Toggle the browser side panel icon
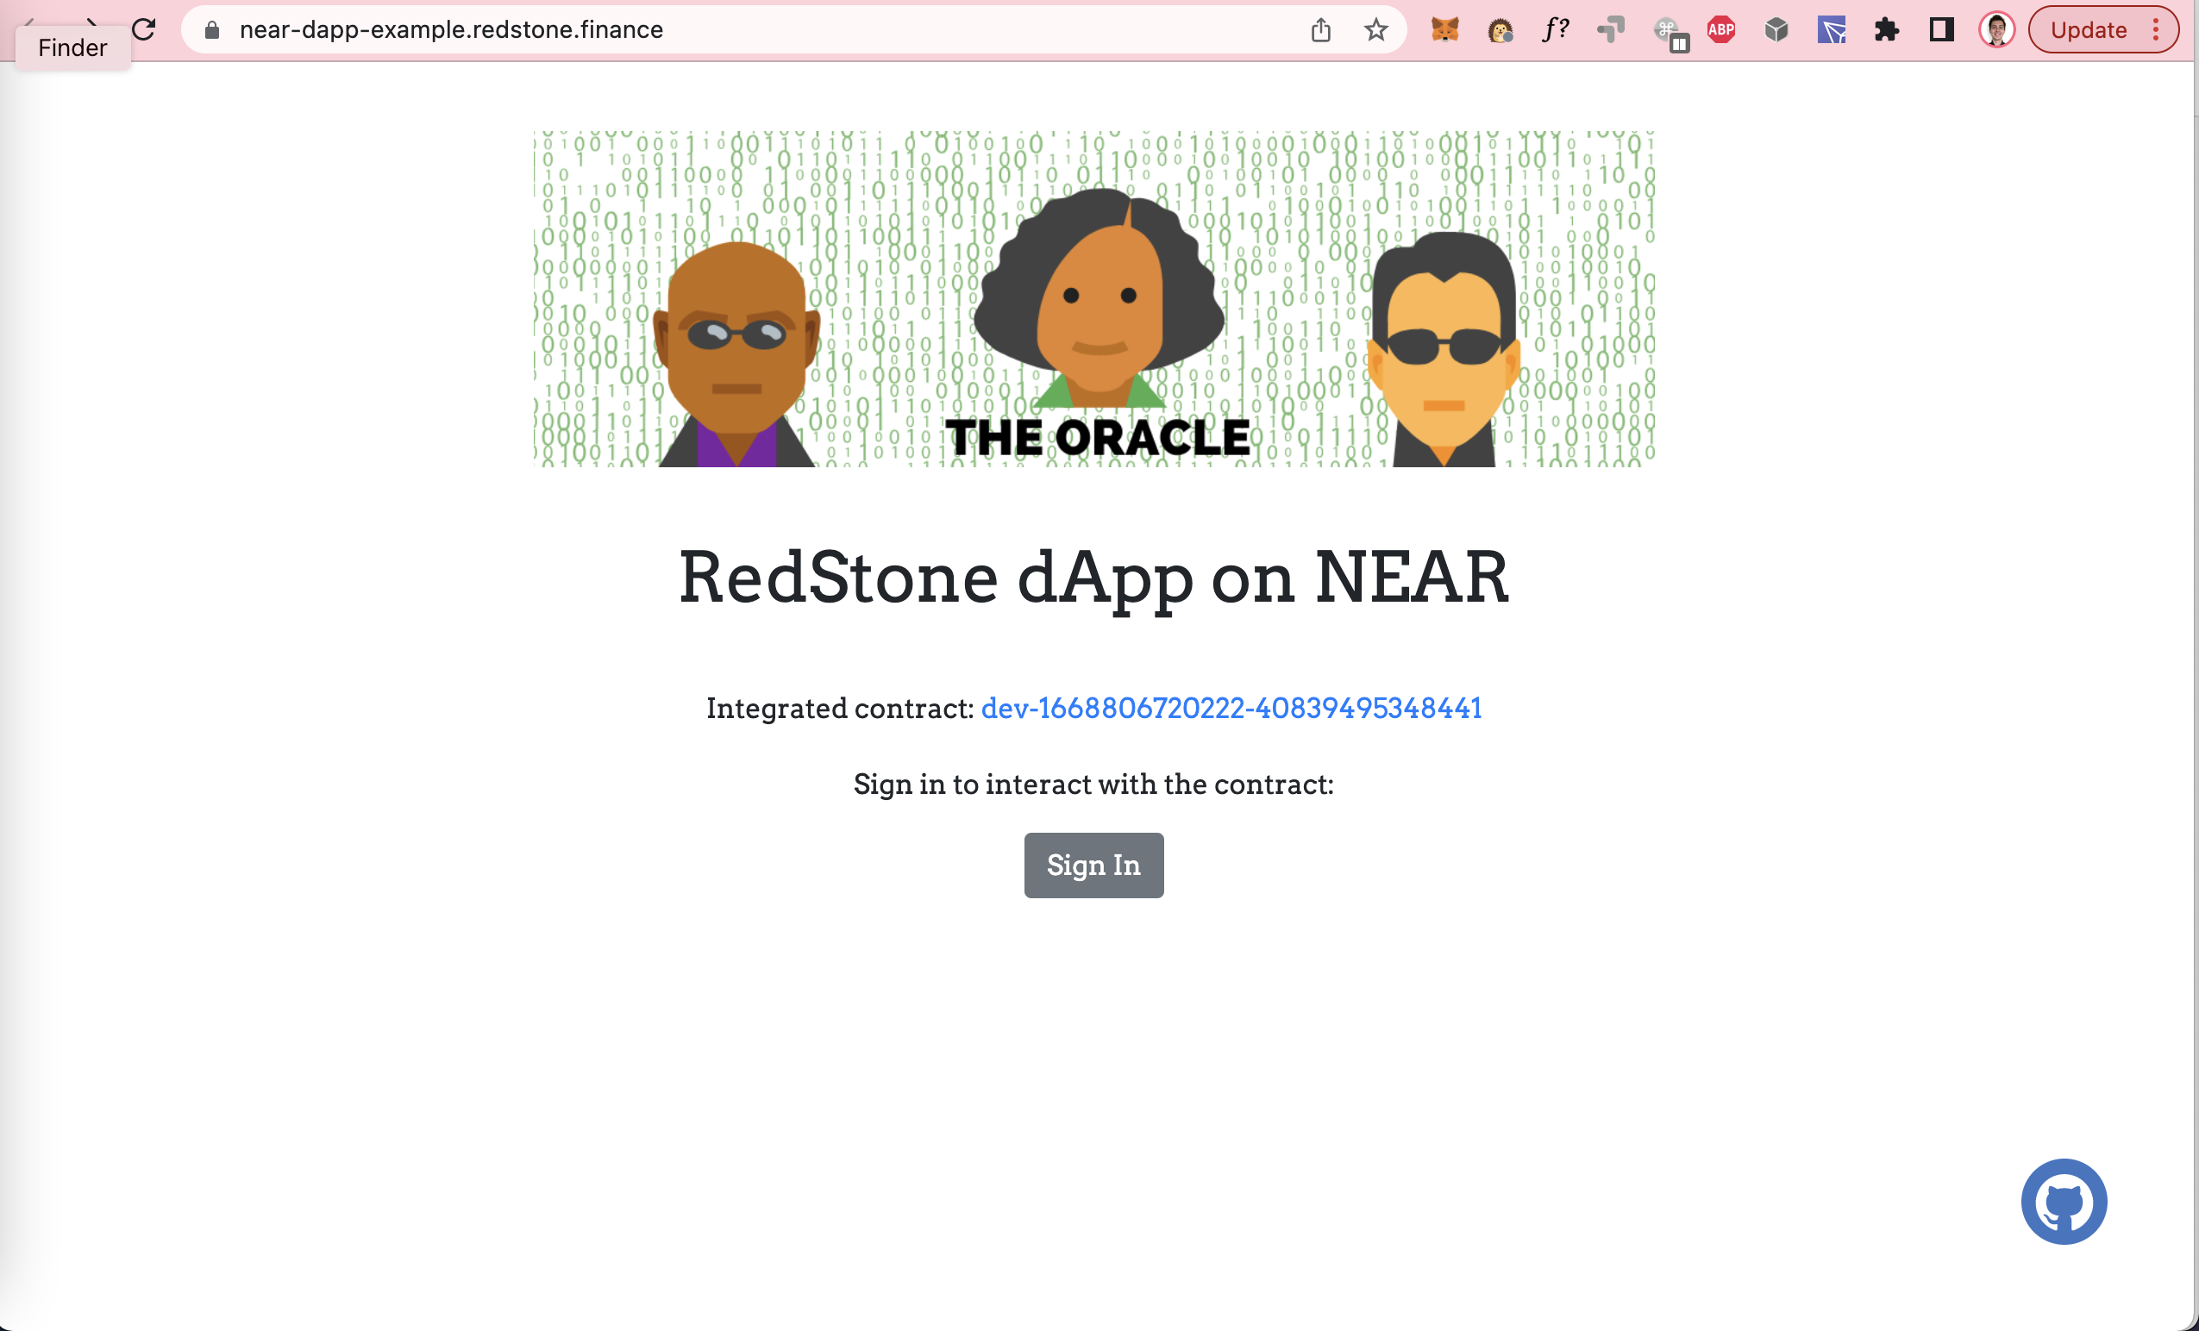 tap(1941, 29)
